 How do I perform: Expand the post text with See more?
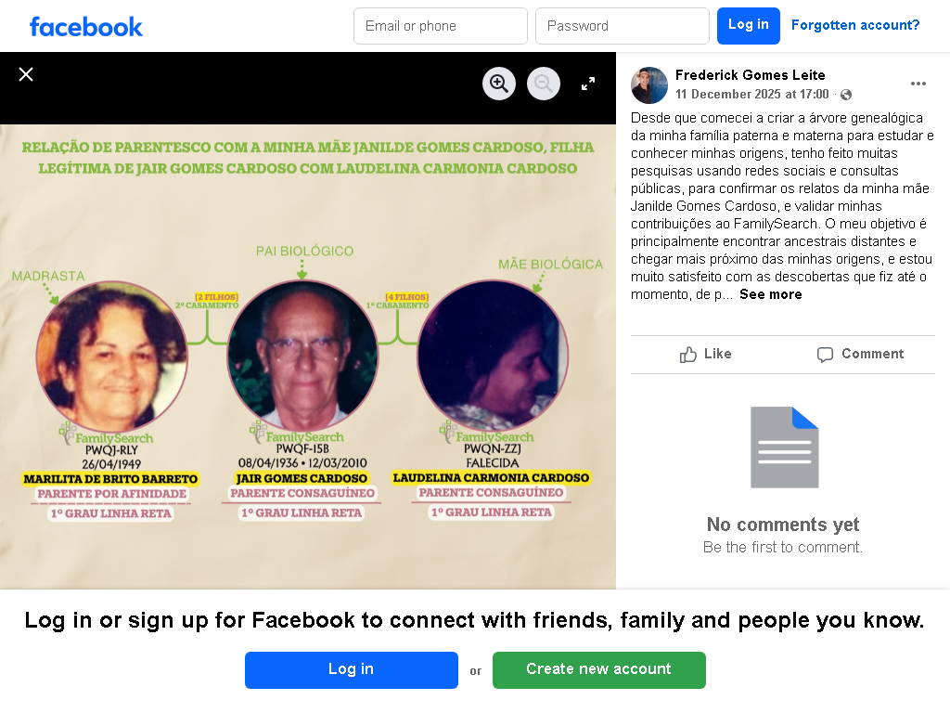coord(771,294)
